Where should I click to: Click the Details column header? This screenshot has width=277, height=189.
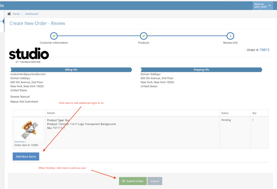pos(51,113)
